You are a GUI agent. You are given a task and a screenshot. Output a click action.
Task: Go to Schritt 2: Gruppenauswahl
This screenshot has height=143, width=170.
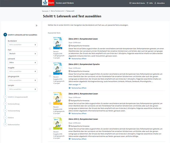click(x=18, y=97)
